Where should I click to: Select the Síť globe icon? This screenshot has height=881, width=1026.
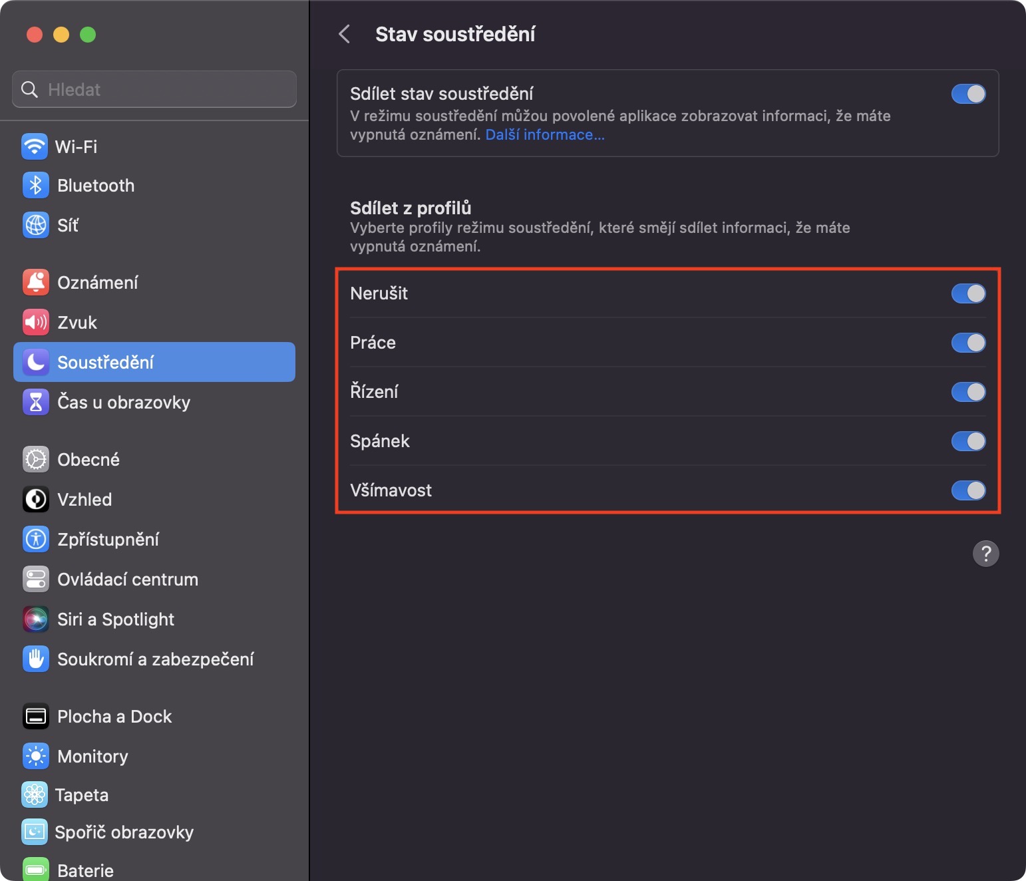(36, 226)
